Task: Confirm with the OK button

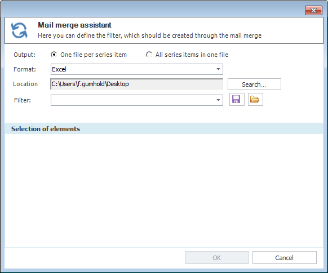Action: click(x=217, y=258)
